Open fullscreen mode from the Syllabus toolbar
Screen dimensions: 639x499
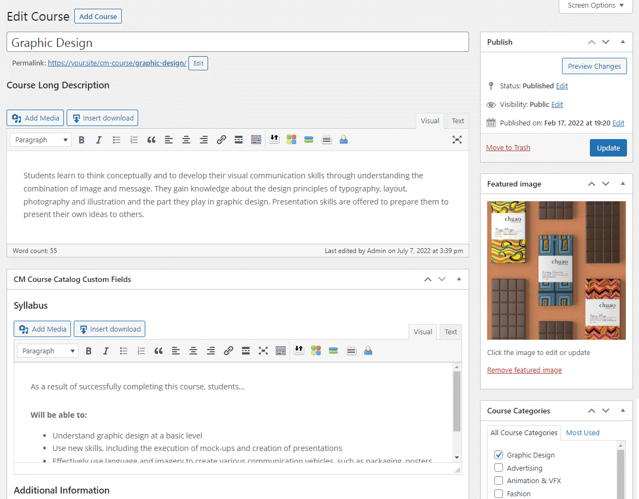[x=263, y=351]
